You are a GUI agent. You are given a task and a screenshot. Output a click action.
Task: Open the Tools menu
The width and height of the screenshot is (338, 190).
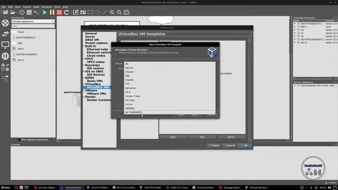click(58, 7)
